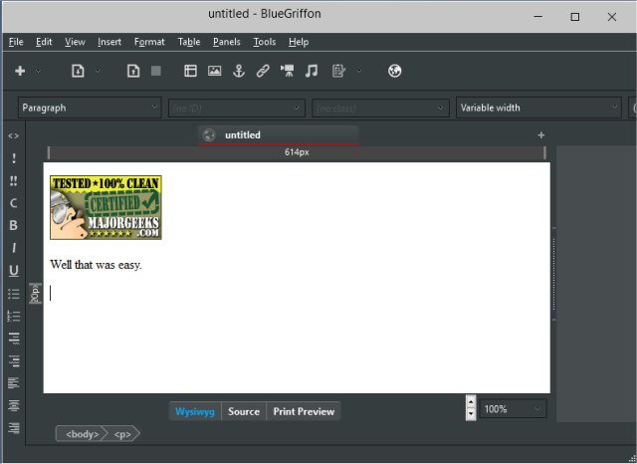Open the Table menu
The image size is (637, 464).
point(189,42)
